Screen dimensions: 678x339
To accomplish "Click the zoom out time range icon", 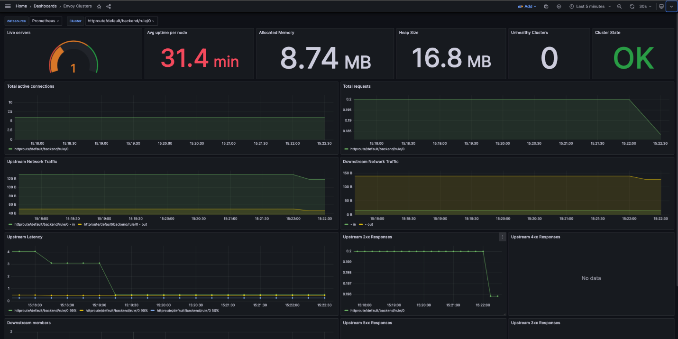I will click(x=619, y=7).
